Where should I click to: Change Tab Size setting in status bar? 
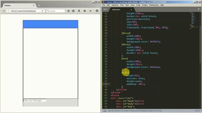[198, 110]
